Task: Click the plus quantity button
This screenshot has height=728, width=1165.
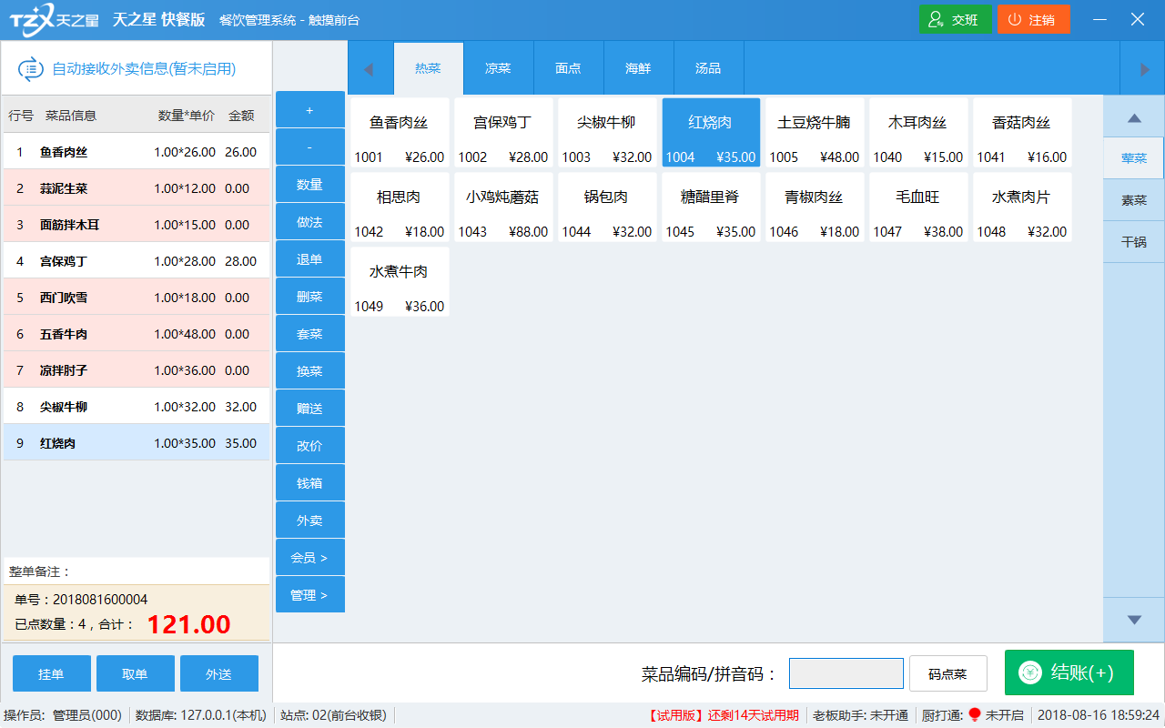Action: pyautogui.click(x=309, y=109)
